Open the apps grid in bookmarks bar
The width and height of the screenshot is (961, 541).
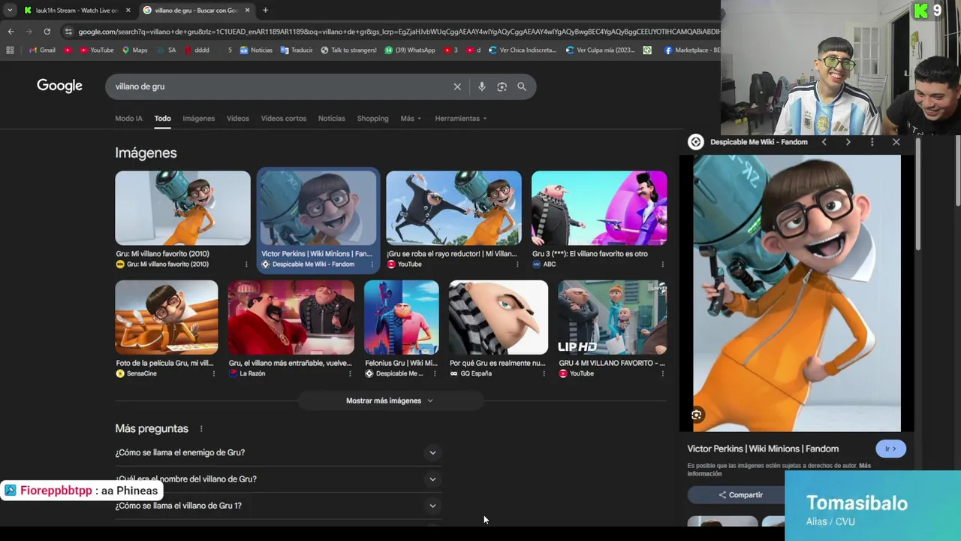tap(10, 50)
